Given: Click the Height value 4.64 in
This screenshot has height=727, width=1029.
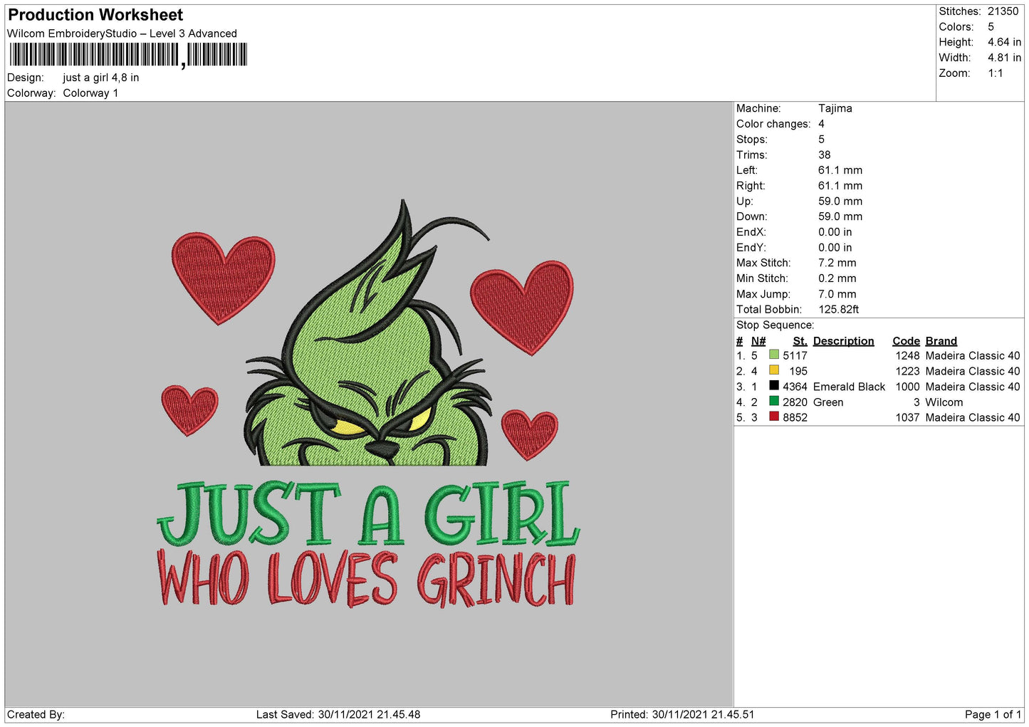Looking at the screenshot, I should tap(1004, 42).
